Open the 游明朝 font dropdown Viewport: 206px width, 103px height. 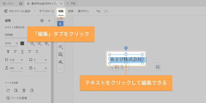click(16, 35)
